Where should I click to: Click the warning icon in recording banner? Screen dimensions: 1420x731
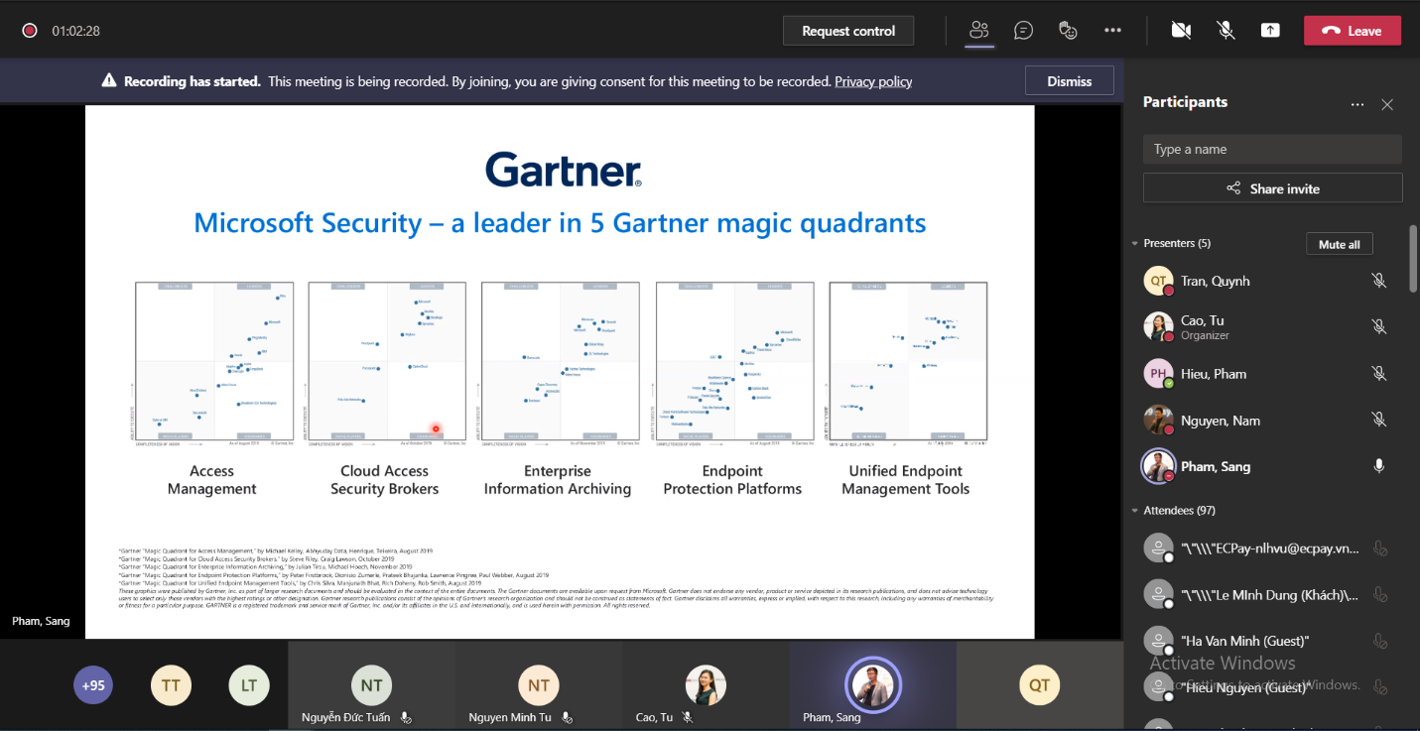point(109,81)
